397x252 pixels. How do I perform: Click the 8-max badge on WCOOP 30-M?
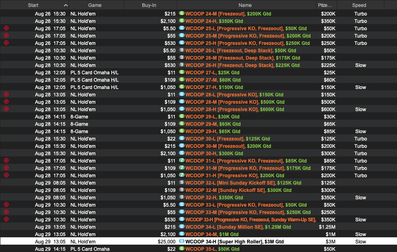[x=181, y=146]
